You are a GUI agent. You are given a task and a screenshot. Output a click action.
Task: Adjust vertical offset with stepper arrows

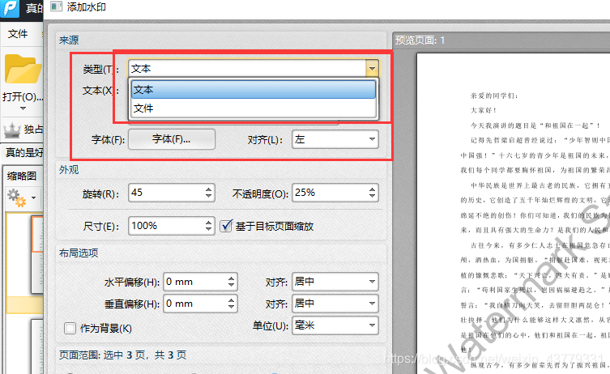(232, 304)
